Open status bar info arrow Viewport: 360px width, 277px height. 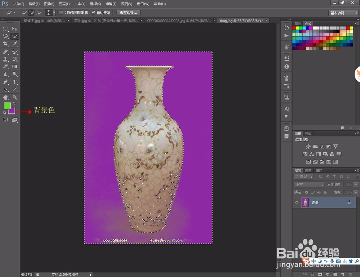pos(91,274)
